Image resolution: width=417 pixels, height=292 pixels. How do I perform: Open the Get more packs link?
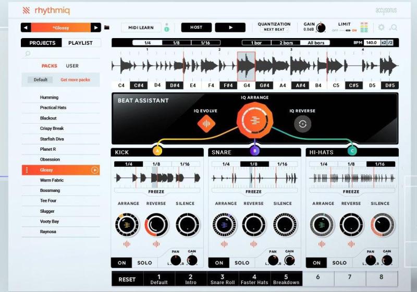[x=75, y=80]
